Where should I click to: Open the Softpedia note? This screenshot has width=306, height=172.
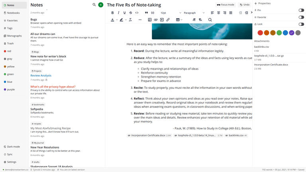[x=37, y=109]
